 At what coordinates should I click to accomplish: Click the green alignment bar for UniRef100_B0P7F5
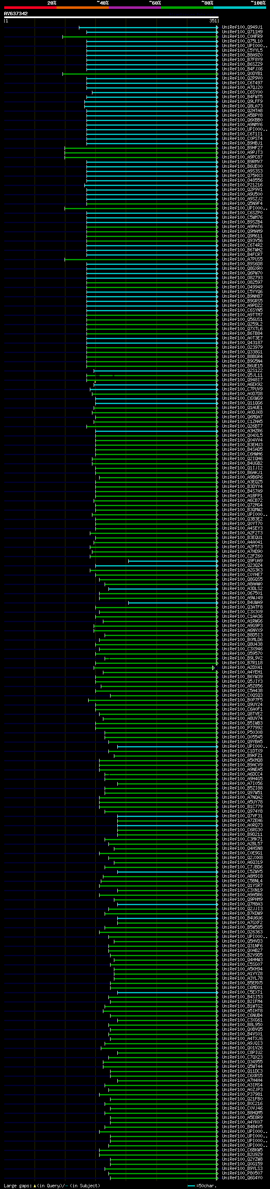[x=153, y=700]
